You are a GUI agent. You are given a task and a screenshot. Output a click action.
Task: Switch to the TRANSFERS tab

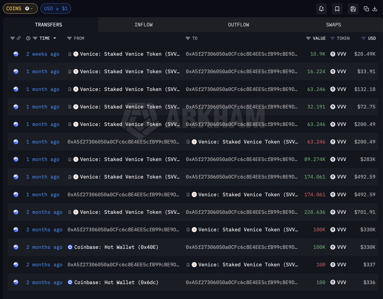click(49, 25)
